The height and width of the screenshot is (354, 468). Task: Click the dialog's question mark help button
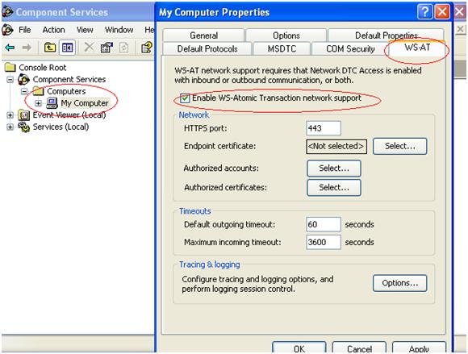coord(424,12)
